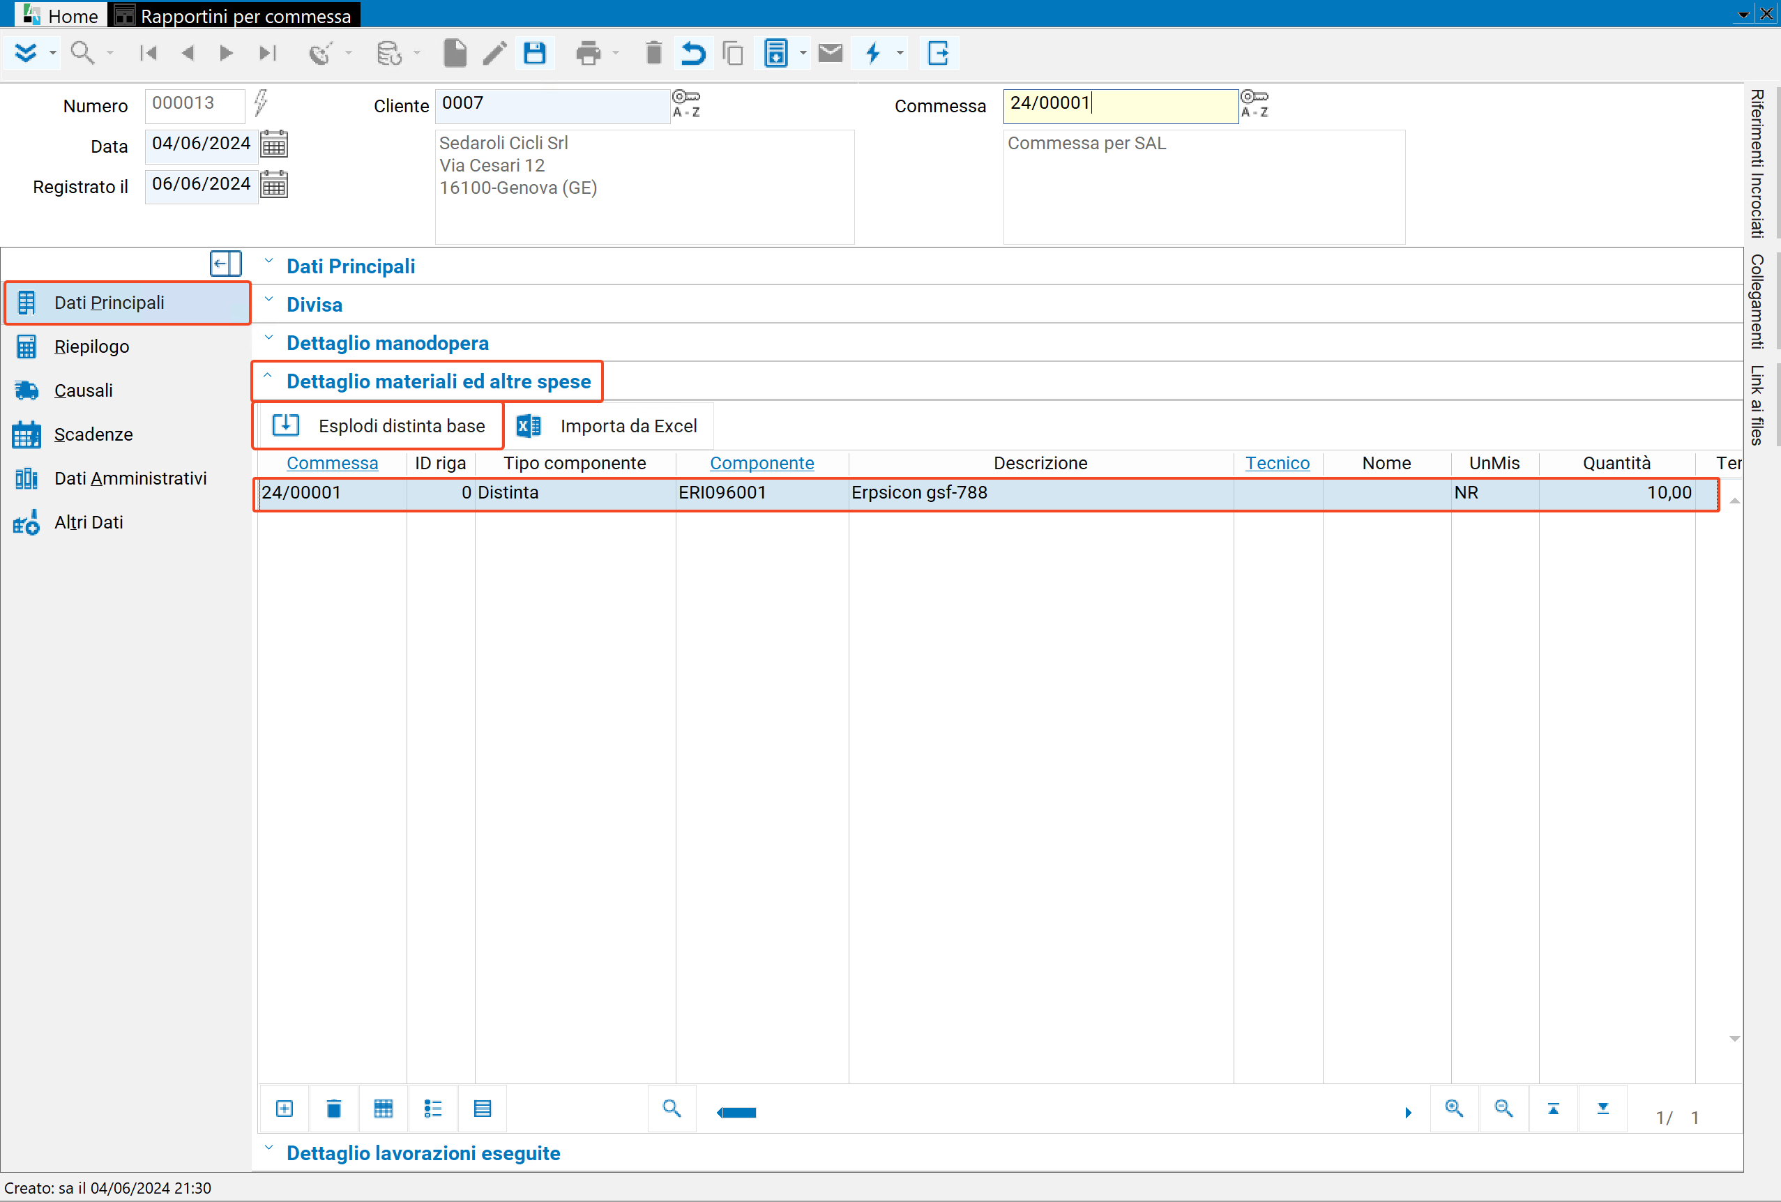The image size is (1781, 1202).
Task: Click the search magnifier icon in toolbar
Action: pyautogui.click(x=82, y=53)
